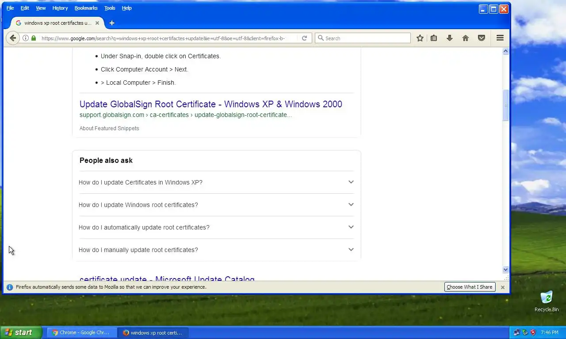Click the vertical scrollbar thumb

505,105
